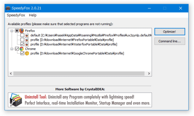Viewport: 194px width, 116px height.
Task: Click the Uninstall Tool toolbox icon
Action: (16, 100)
